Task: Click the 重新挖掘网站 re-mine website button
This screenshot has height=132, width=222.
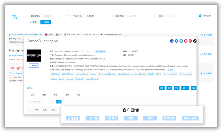Action: pyautogui.click(x=101, y=51)
